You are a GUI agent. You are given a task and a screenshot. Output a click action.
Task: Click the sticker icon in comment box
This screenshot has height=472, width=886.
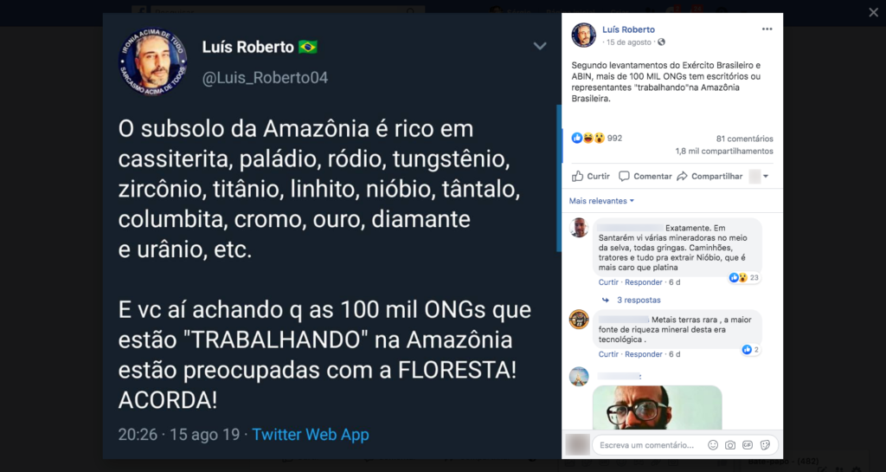[765, 445]
